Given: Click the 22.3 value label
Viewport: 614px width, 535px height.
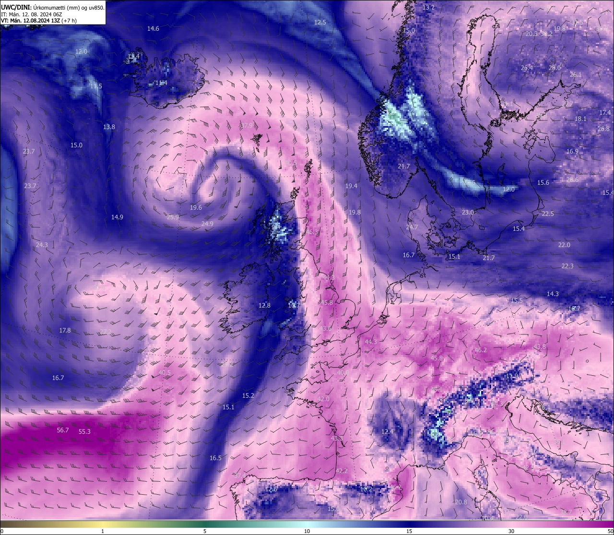Looking at the screenshot, I should pos(567,266).
